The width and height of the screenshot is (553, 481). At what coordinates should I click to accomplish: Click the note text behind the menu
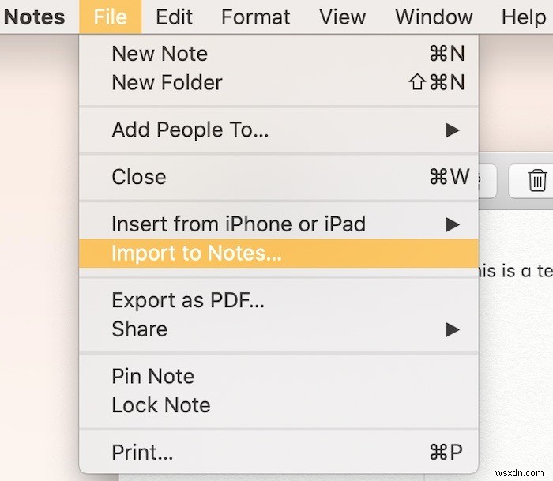click(516, 271)
